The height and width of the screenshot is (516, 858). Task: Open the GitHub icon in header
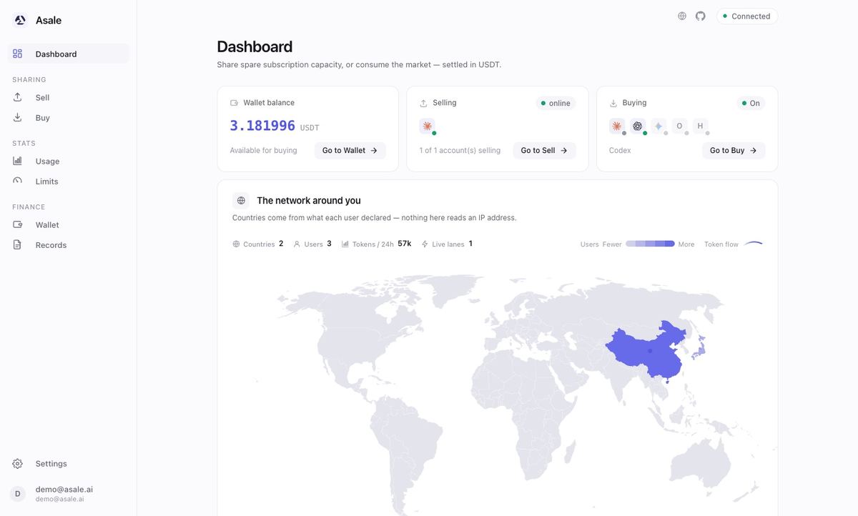[701, 16]
